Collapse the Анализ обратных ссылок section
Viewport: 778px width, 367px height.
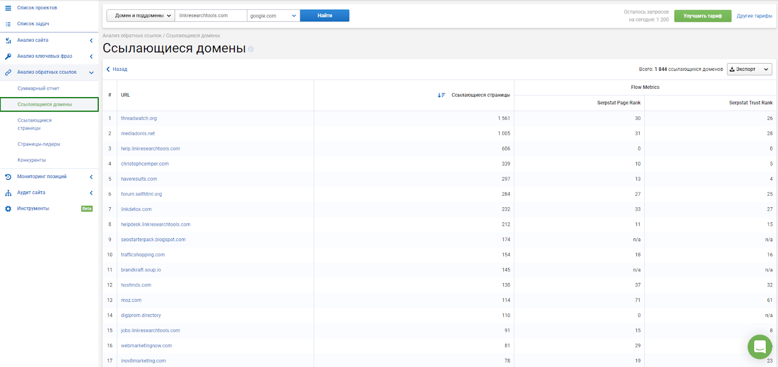(91, 72)
